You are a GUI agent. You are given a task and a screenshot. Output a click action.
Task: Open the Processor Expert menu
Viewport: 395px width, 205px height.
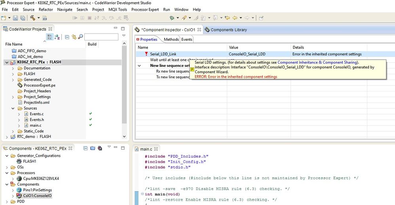[145, 9]
